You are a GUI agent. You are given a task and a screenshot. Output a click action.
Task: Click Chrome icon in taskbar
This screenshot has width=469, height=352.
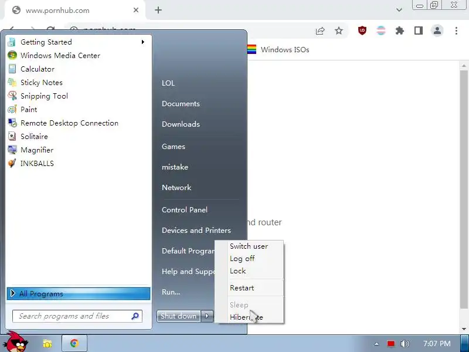[74, 343]
